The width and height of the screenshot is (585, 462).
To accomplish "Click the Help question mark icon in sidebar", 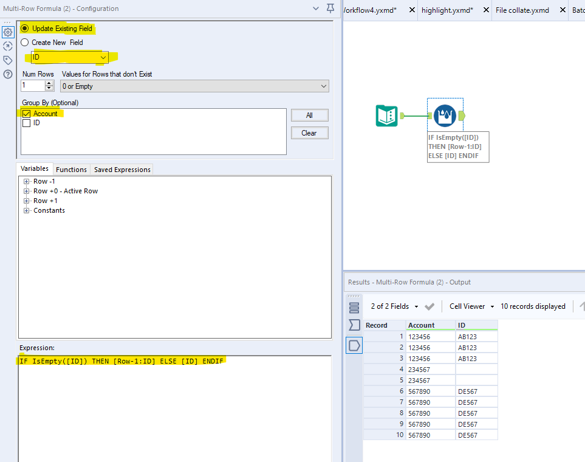I will pyautogui.click(x=8, y=74).
